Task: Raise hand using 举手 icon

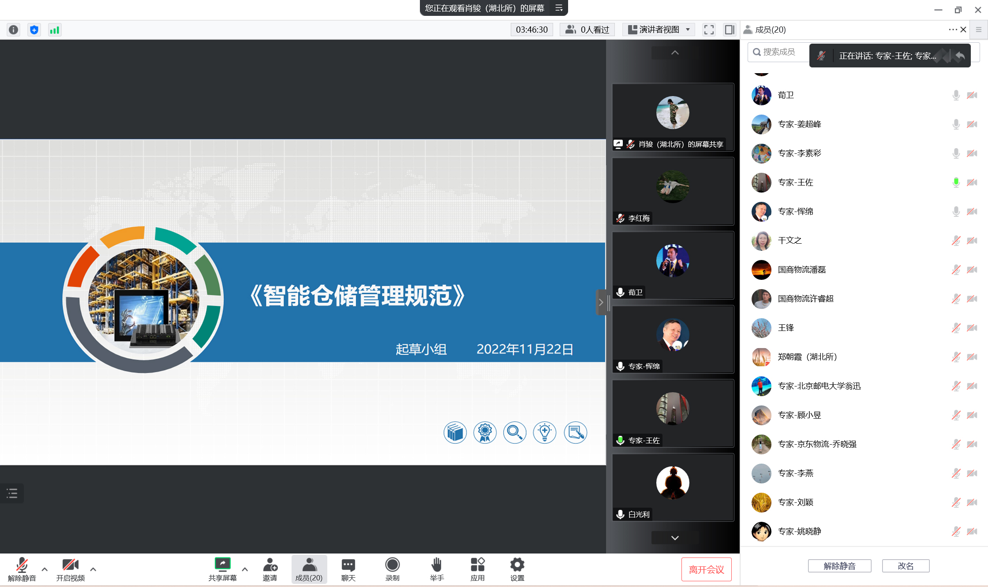Action: click(437, 569)
